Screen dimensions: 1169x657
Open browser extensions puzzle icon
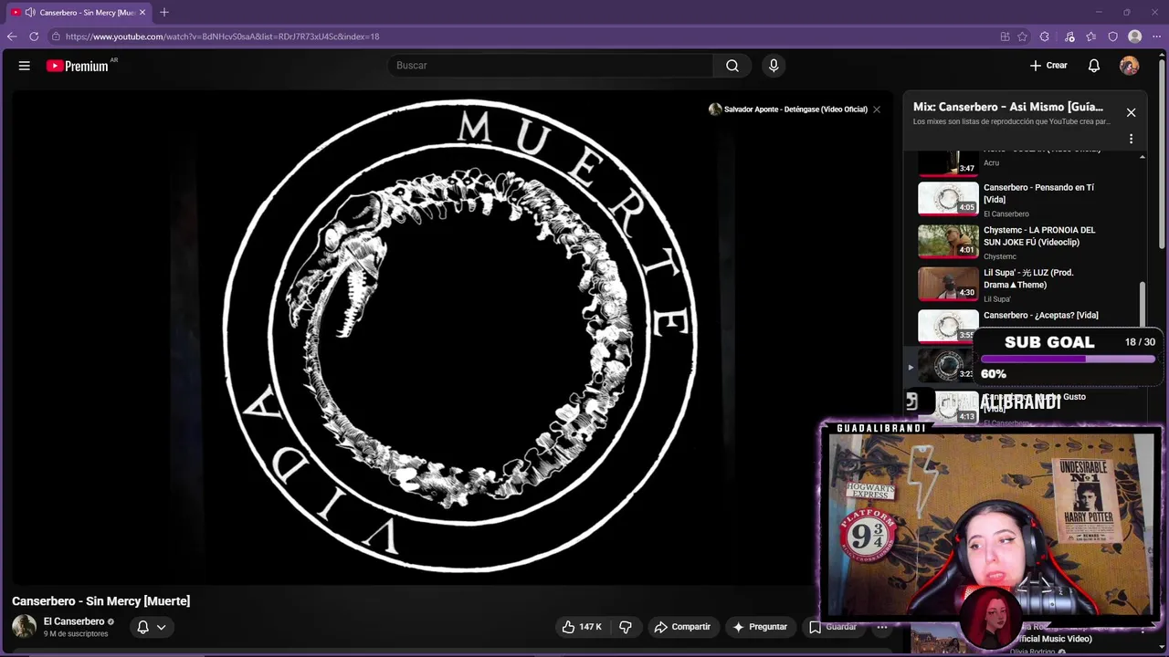[x=1045, y=36]
